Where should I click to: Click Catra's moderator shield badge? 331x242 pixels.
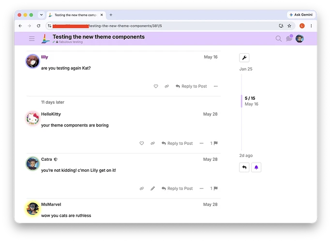click(x=56, y=159)
